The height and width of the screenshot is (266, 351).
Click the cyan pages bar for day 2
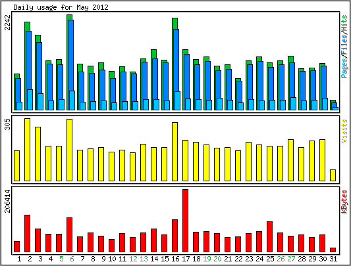coord(30,100)
